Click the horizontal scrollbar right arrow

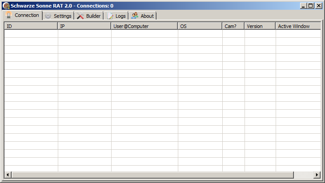point(317,175)
